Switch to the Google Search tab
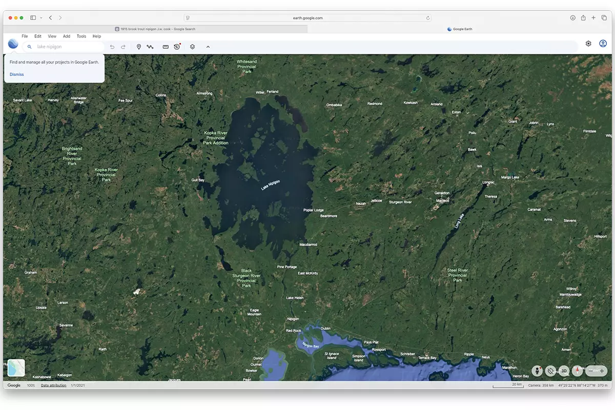This screenshot has width=615, height=410. tap(155, 29)
